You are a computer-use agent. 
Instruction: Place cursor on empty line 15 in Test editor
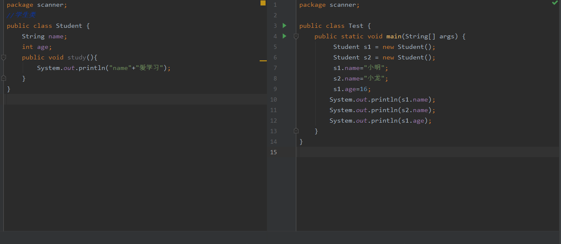pos(427,152)
